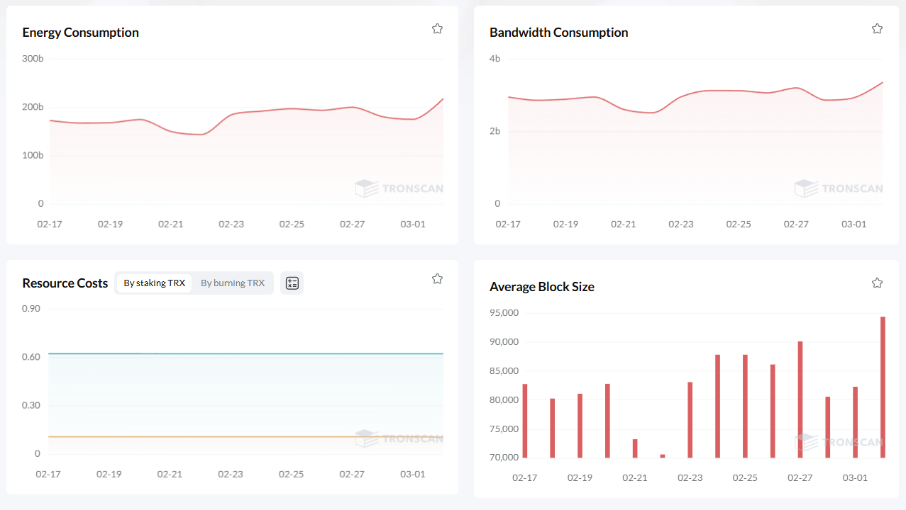Image resolution: width=906 pixels, height=510 pixels.
Task: Mark Resource Costs chart as favorite
Action: pos(437,279)
